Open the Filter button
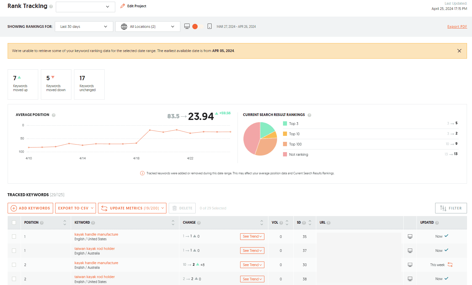Viewport: 472px width, 285px height. click(x=451, y=208)
